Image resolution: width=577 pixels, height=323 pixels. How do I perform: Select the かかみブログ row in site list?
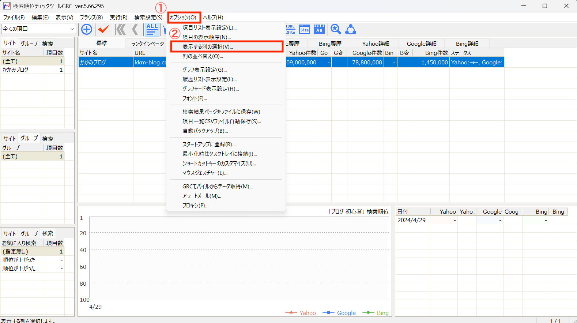pos(33,70)
